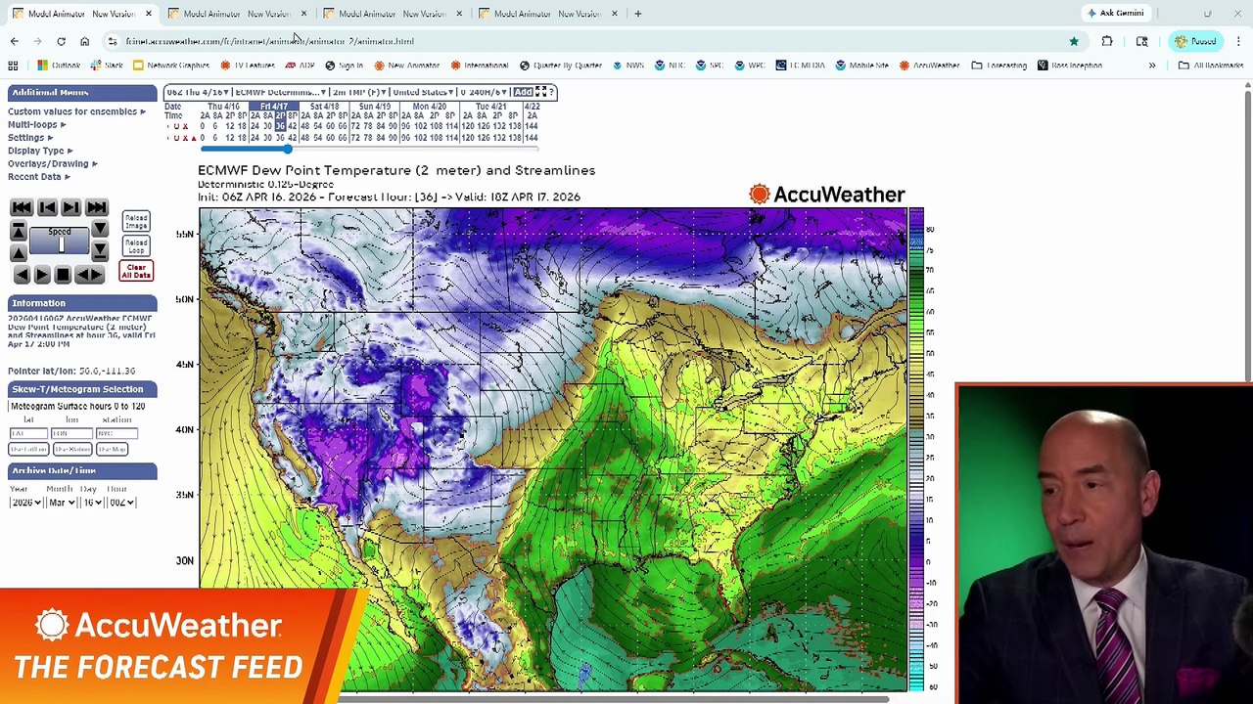
Task: Open the browser extensions puzzle icon
Action: pyautogui.click(x=1107, y=41)
